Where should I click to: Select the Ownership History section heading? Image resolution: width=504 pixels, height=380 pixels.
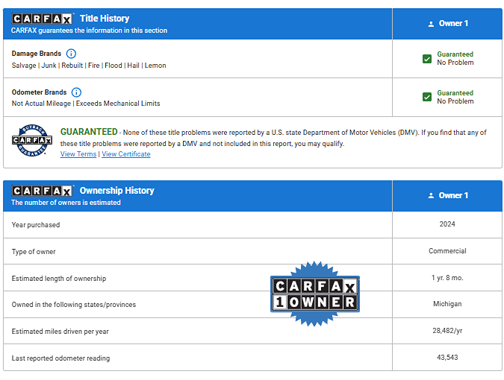point(116,191)
